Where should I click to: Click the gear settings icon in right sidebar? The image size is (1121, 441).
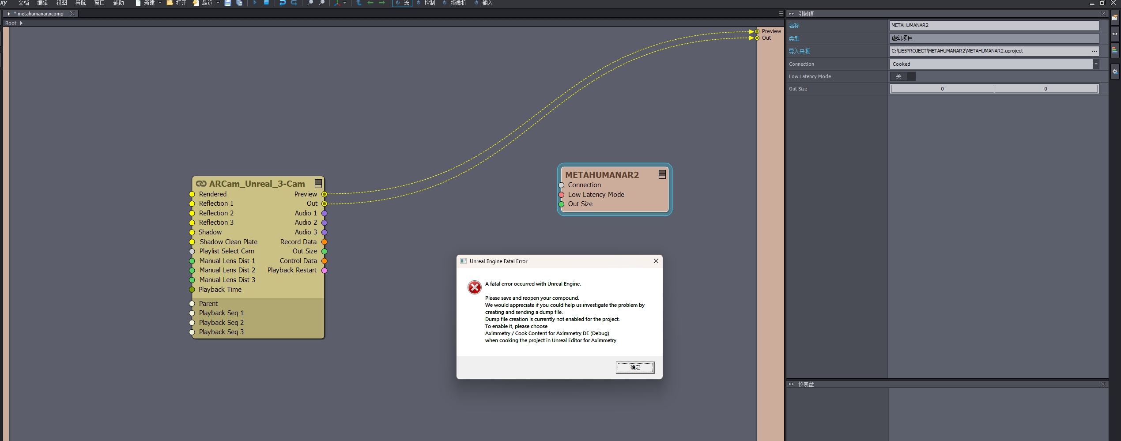click(1115, 71)
